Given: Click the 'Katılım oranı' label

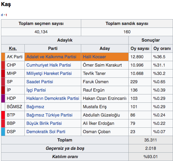Looking at the screenshot, I should [x=65, y=157].
